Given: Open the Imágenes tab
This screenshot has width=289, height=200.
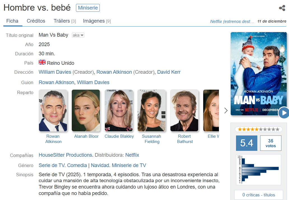Looking at the screenshot, I should coord(97,21).
